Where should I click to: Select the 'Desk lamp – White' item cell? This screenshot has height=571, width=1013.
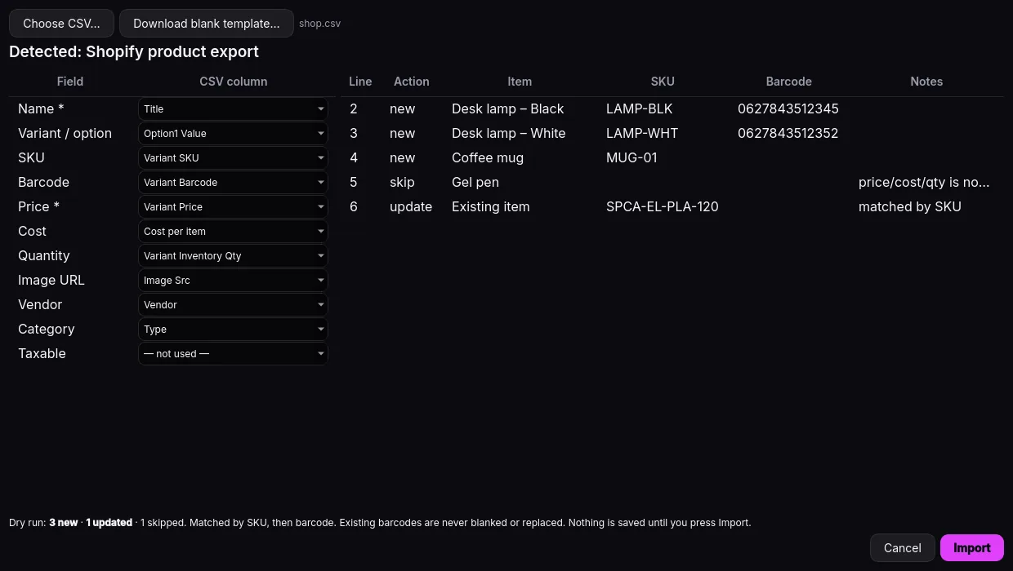(509, 134)
